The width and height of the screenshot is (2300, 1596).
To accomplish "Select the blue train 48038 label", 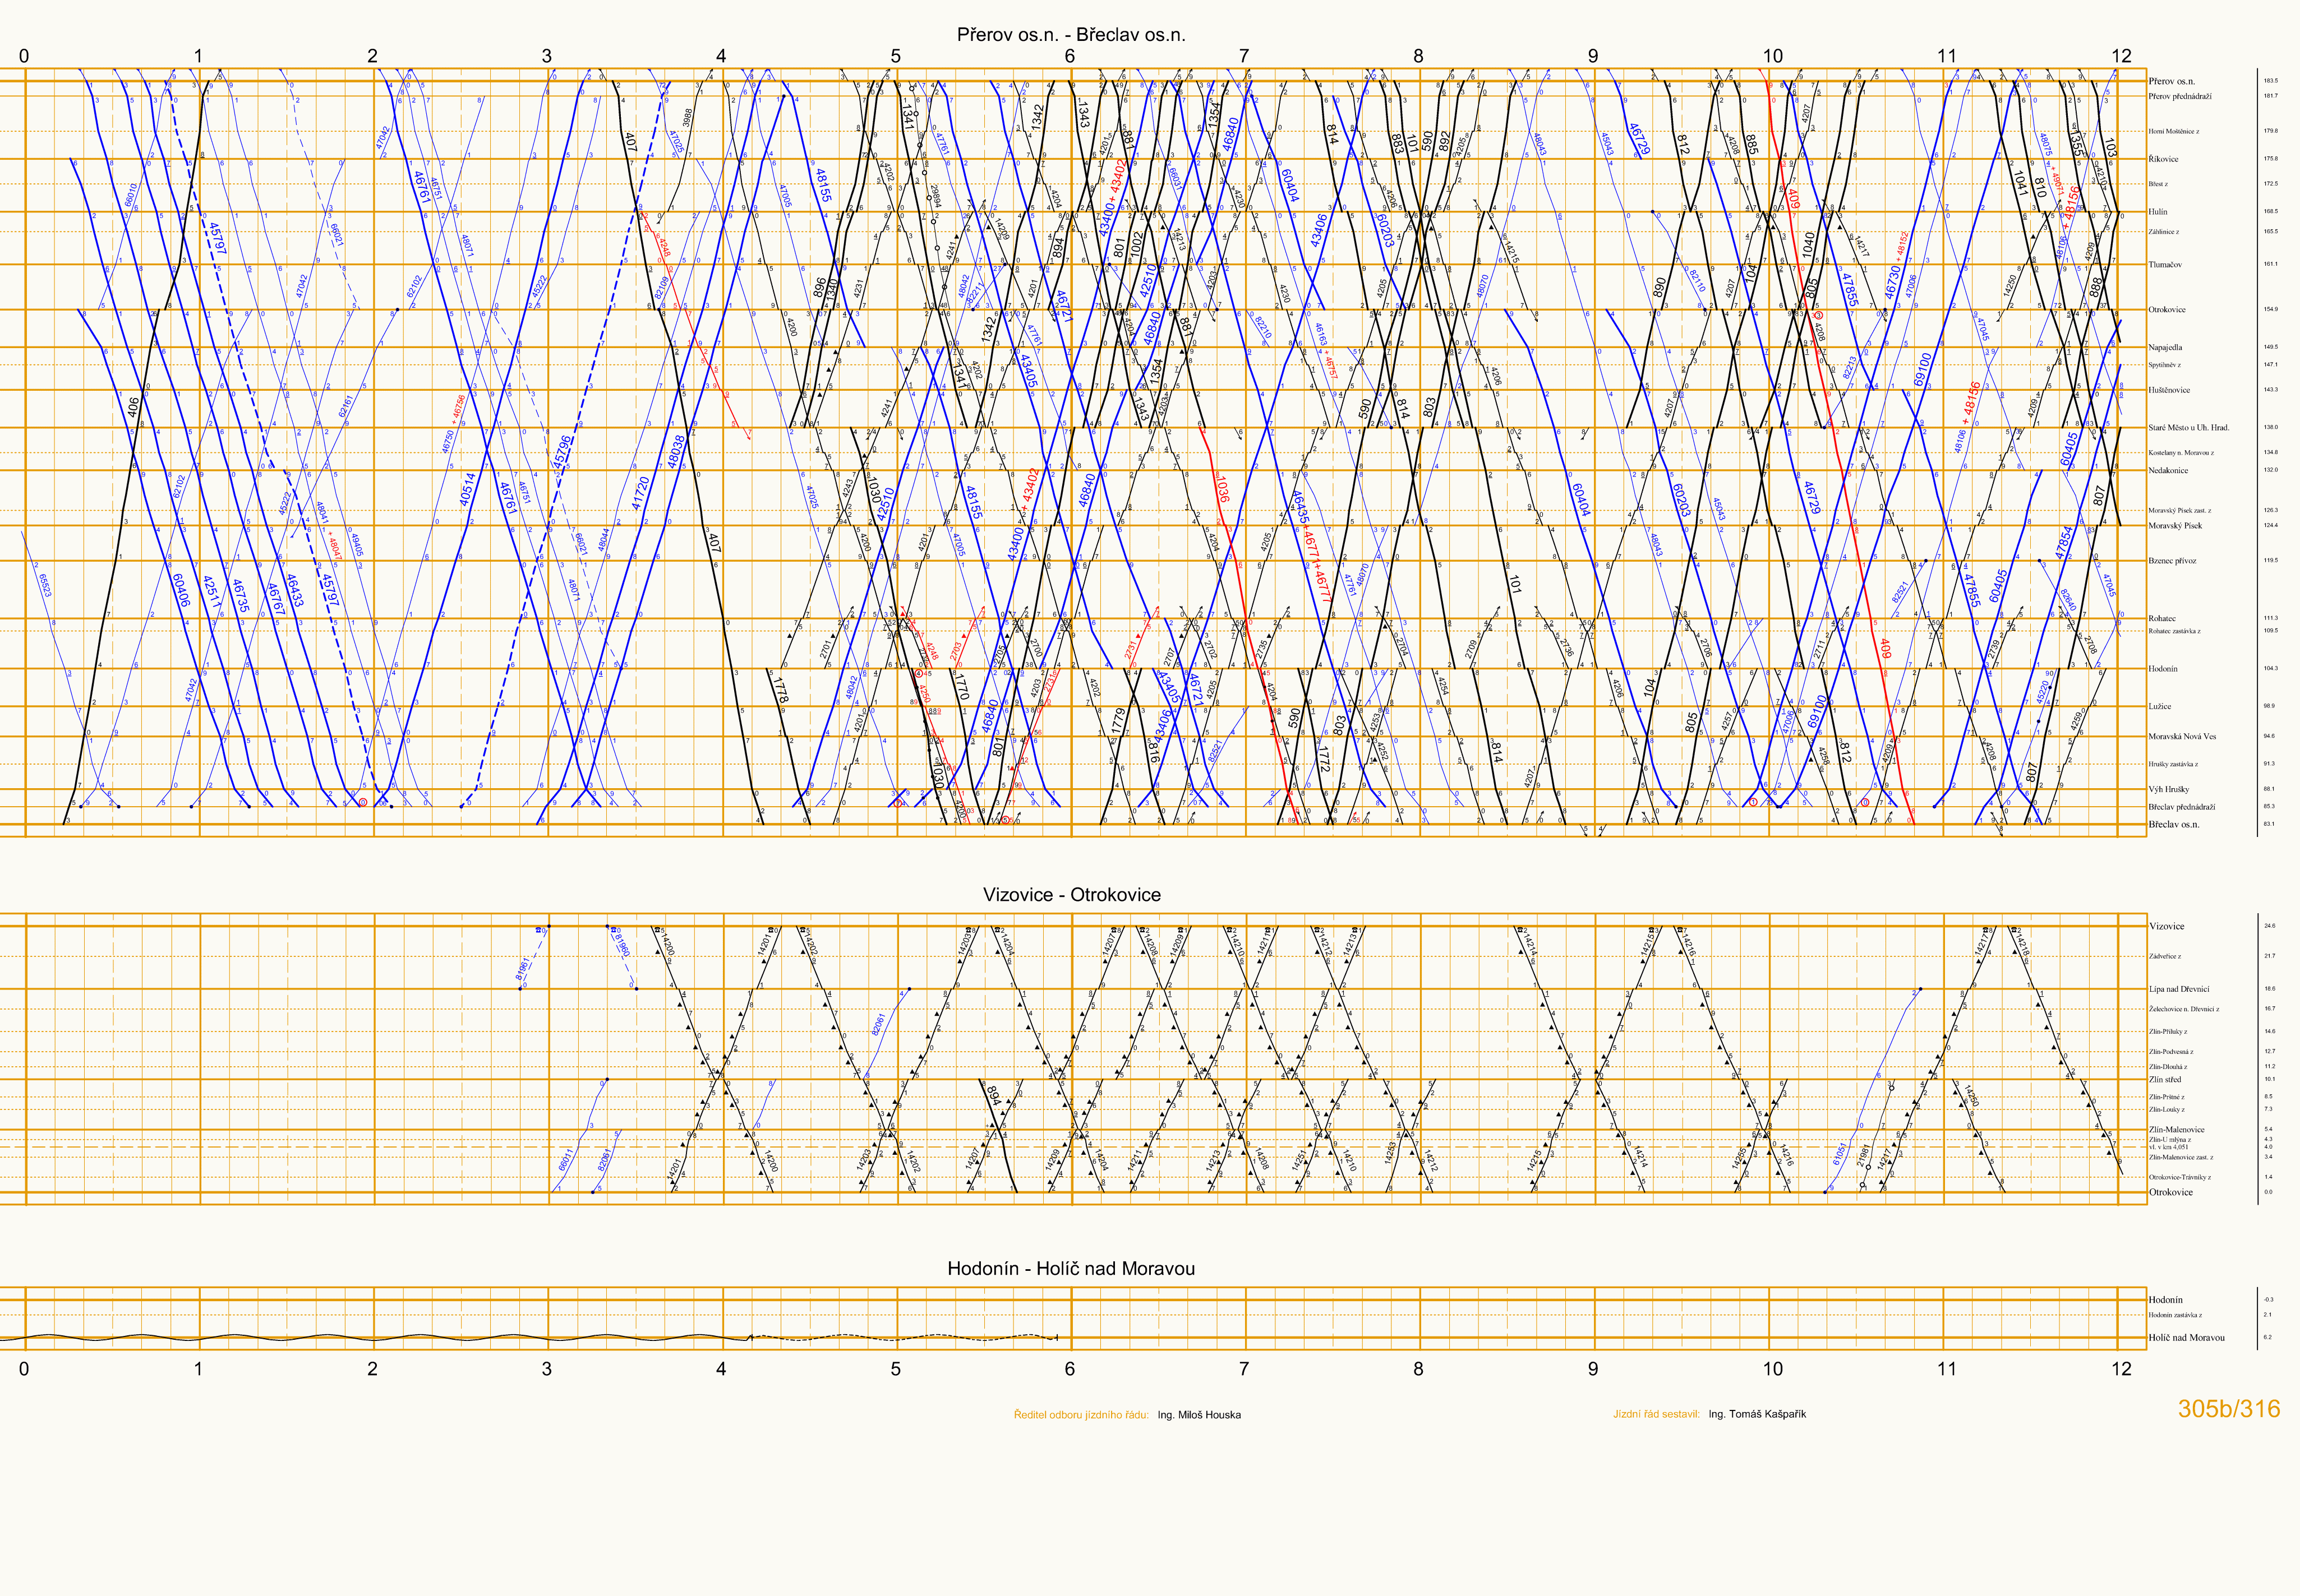I will 677,452.
